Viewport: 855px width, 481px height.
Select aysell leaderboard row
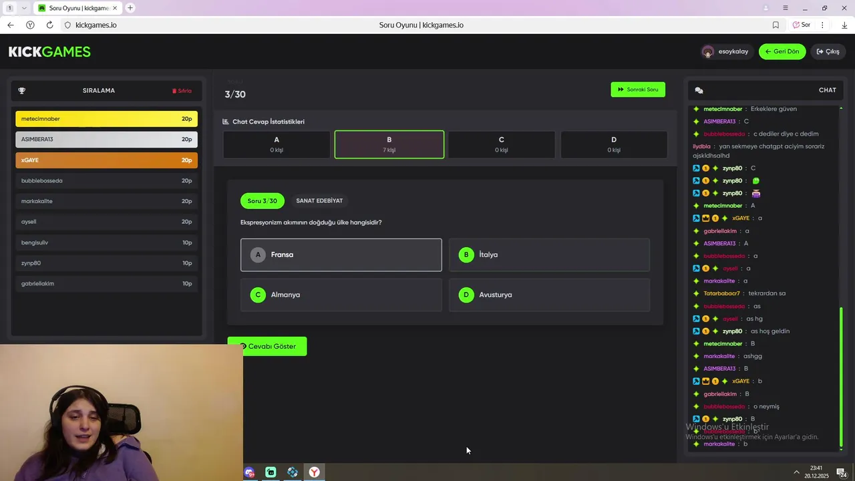pyautogui.click(x=106, y=222)
